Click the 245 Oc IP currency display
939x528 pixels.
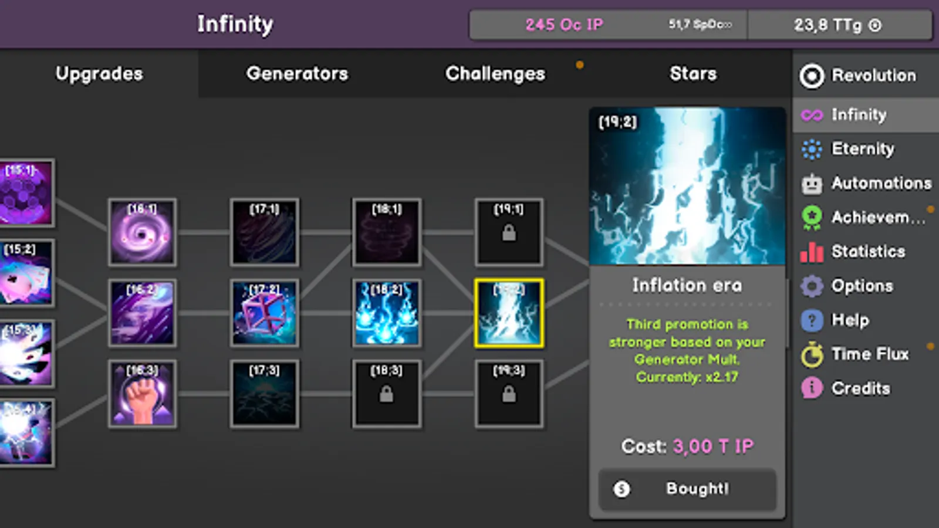(x=565, y=25)
